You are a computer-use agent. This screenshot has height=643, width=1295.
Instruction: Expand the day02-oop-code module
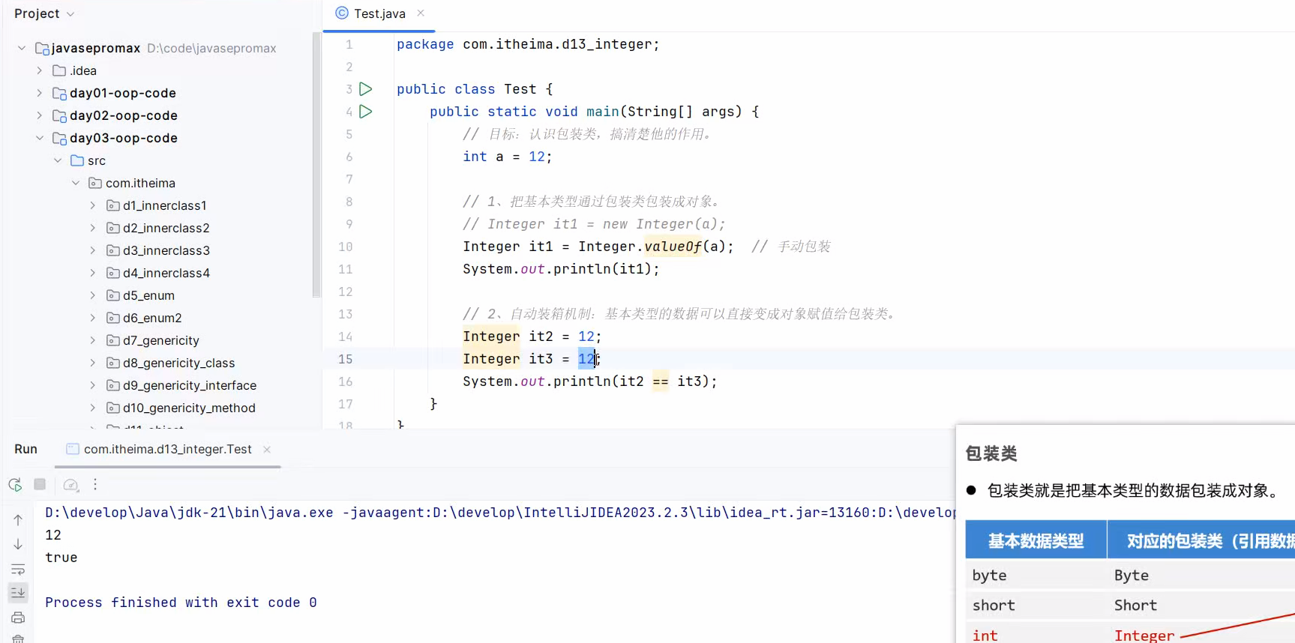click(x=40, y=115)
